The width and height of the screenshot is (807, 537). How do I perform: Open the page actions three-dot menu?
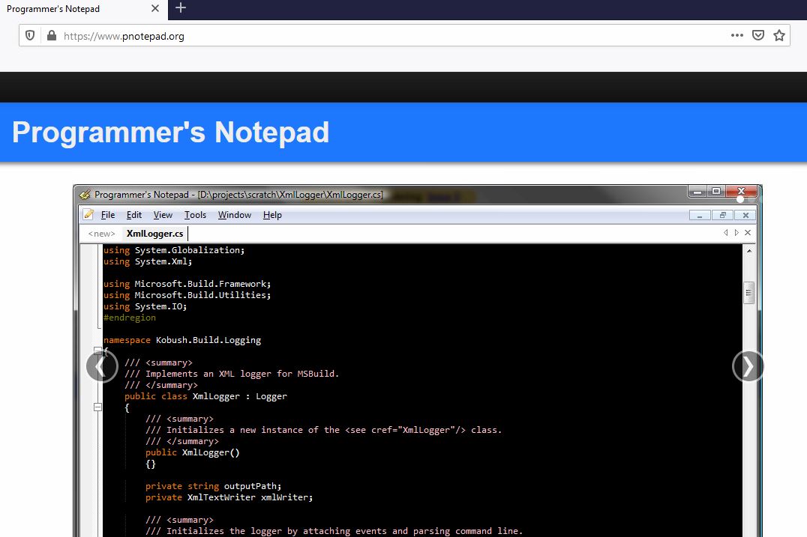tap(737, 35)
